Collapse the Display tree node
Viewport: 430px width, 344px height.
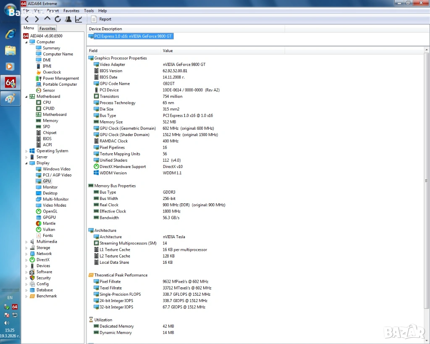point(26,163)
